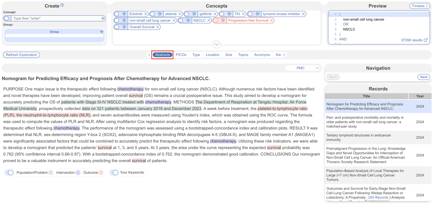
Task: Click the right chevron to show more tabs
Action: [x=284, y=55]
